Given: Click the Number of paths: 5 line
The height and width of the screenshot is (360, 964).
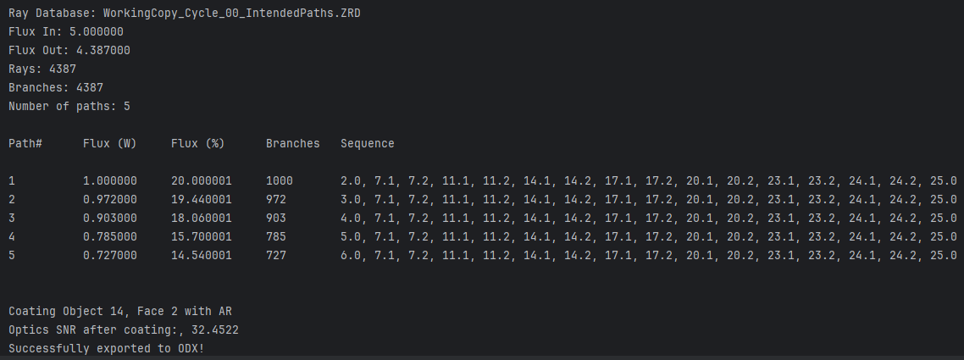Looking at the screenshot, I should pyautogui.click(x=69, y=106).
